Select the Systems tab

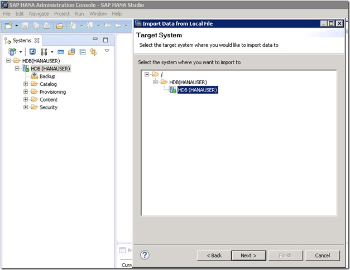(x=22, y=41)
